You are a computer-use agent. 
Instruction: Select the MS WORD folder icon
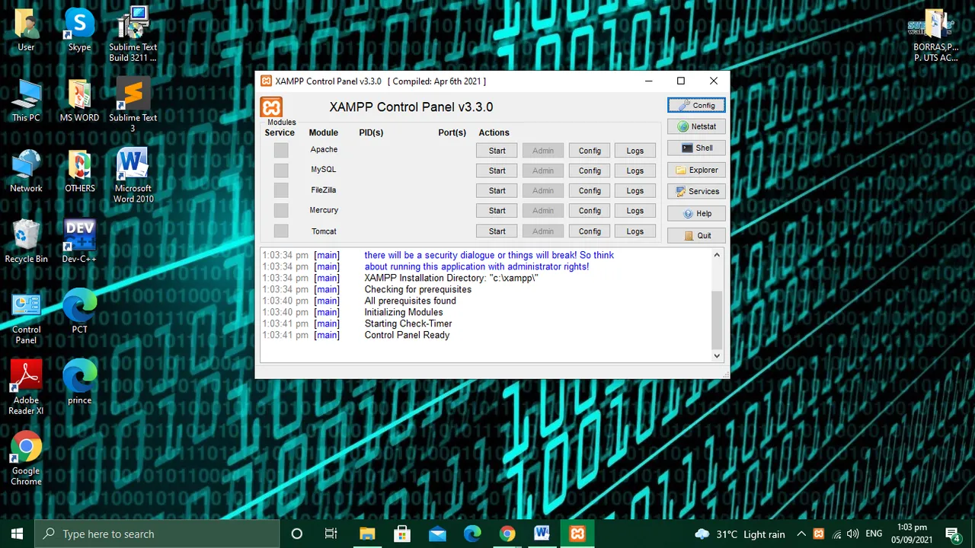click(x=79, y=101)
